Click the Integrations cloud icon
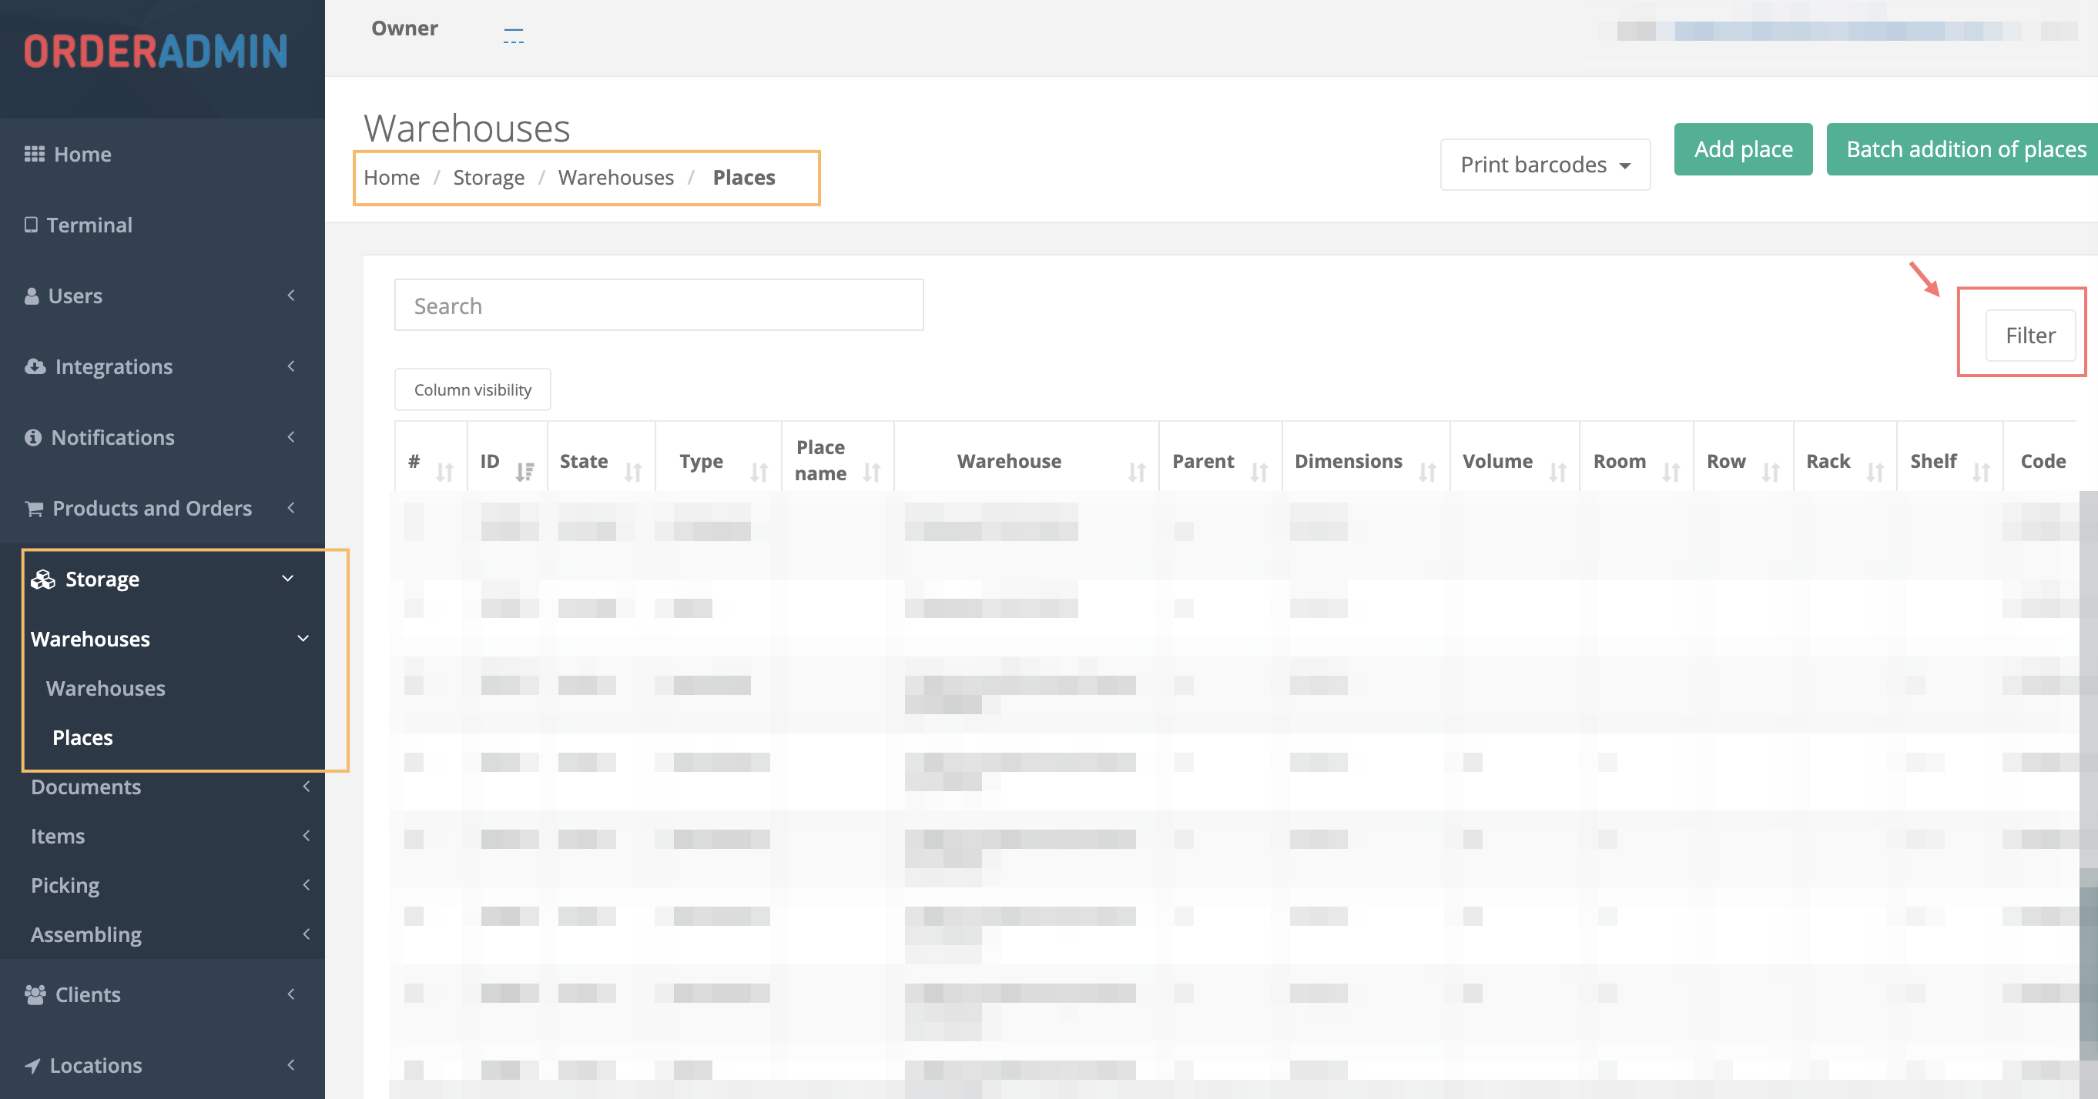This screenshot has width=2098, height=1099. click(35, 366)
